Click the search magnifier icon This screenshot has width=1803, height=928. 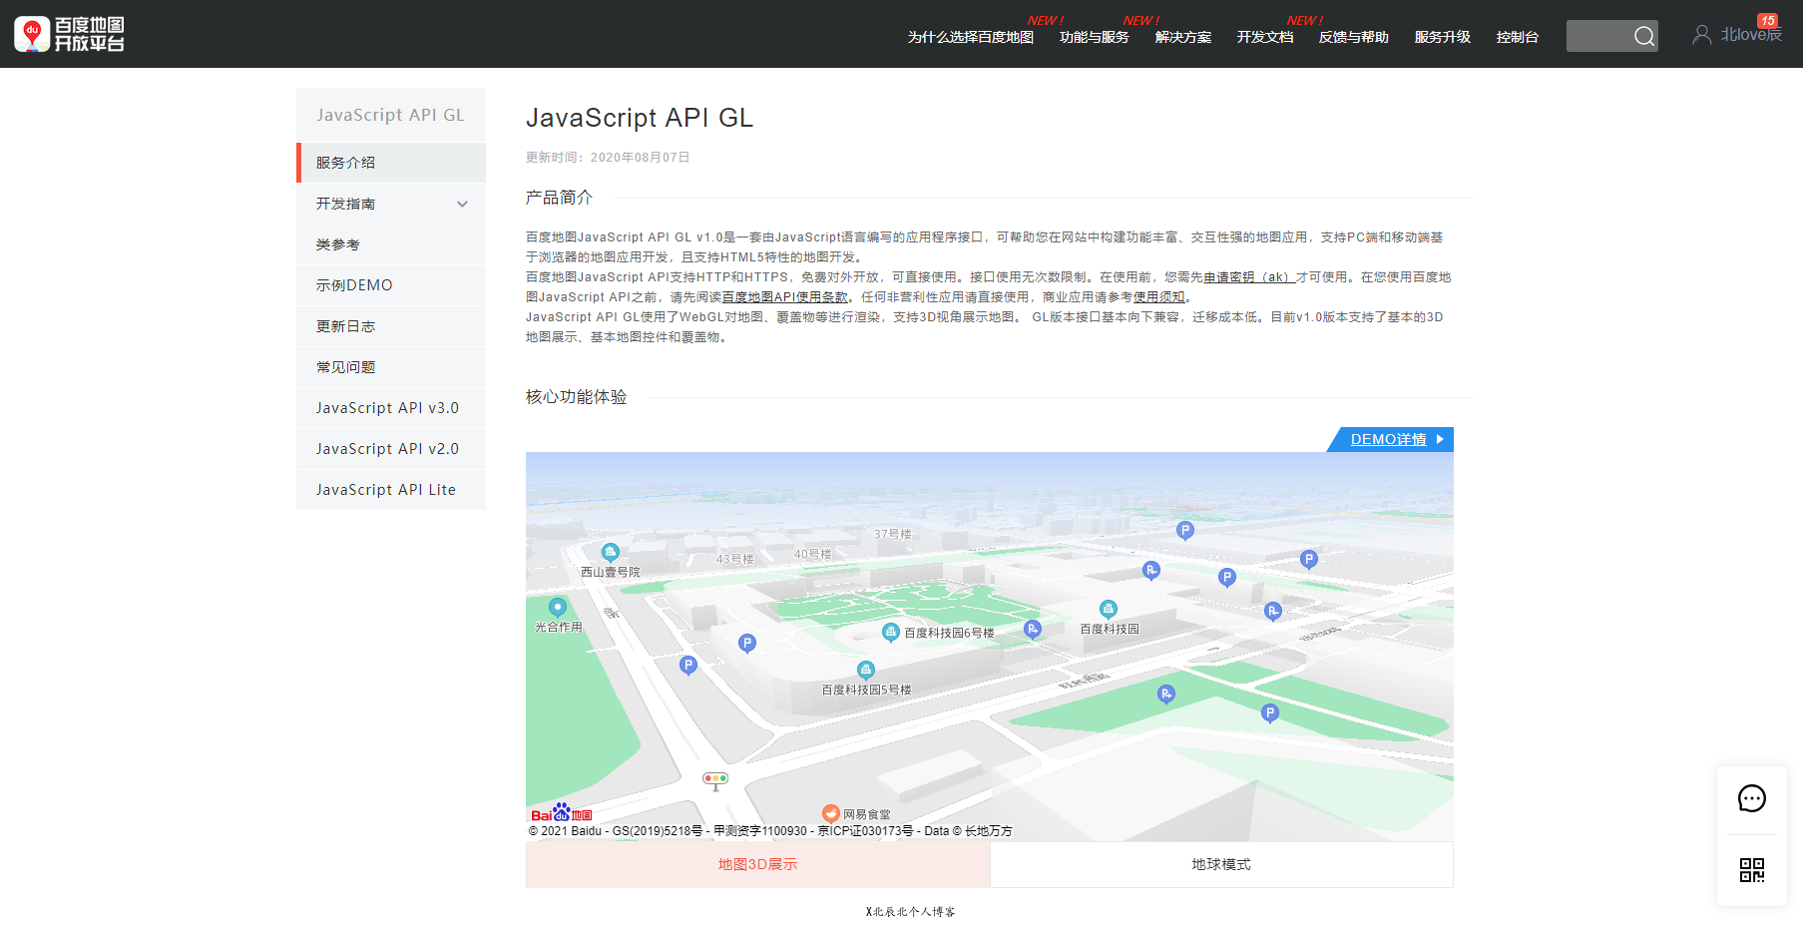(x=1645, y=36)
